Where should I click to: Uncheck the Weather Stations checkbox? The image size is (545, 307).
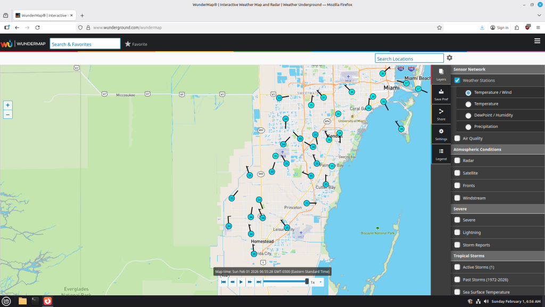pyautogui.click(x=457, y=80)
